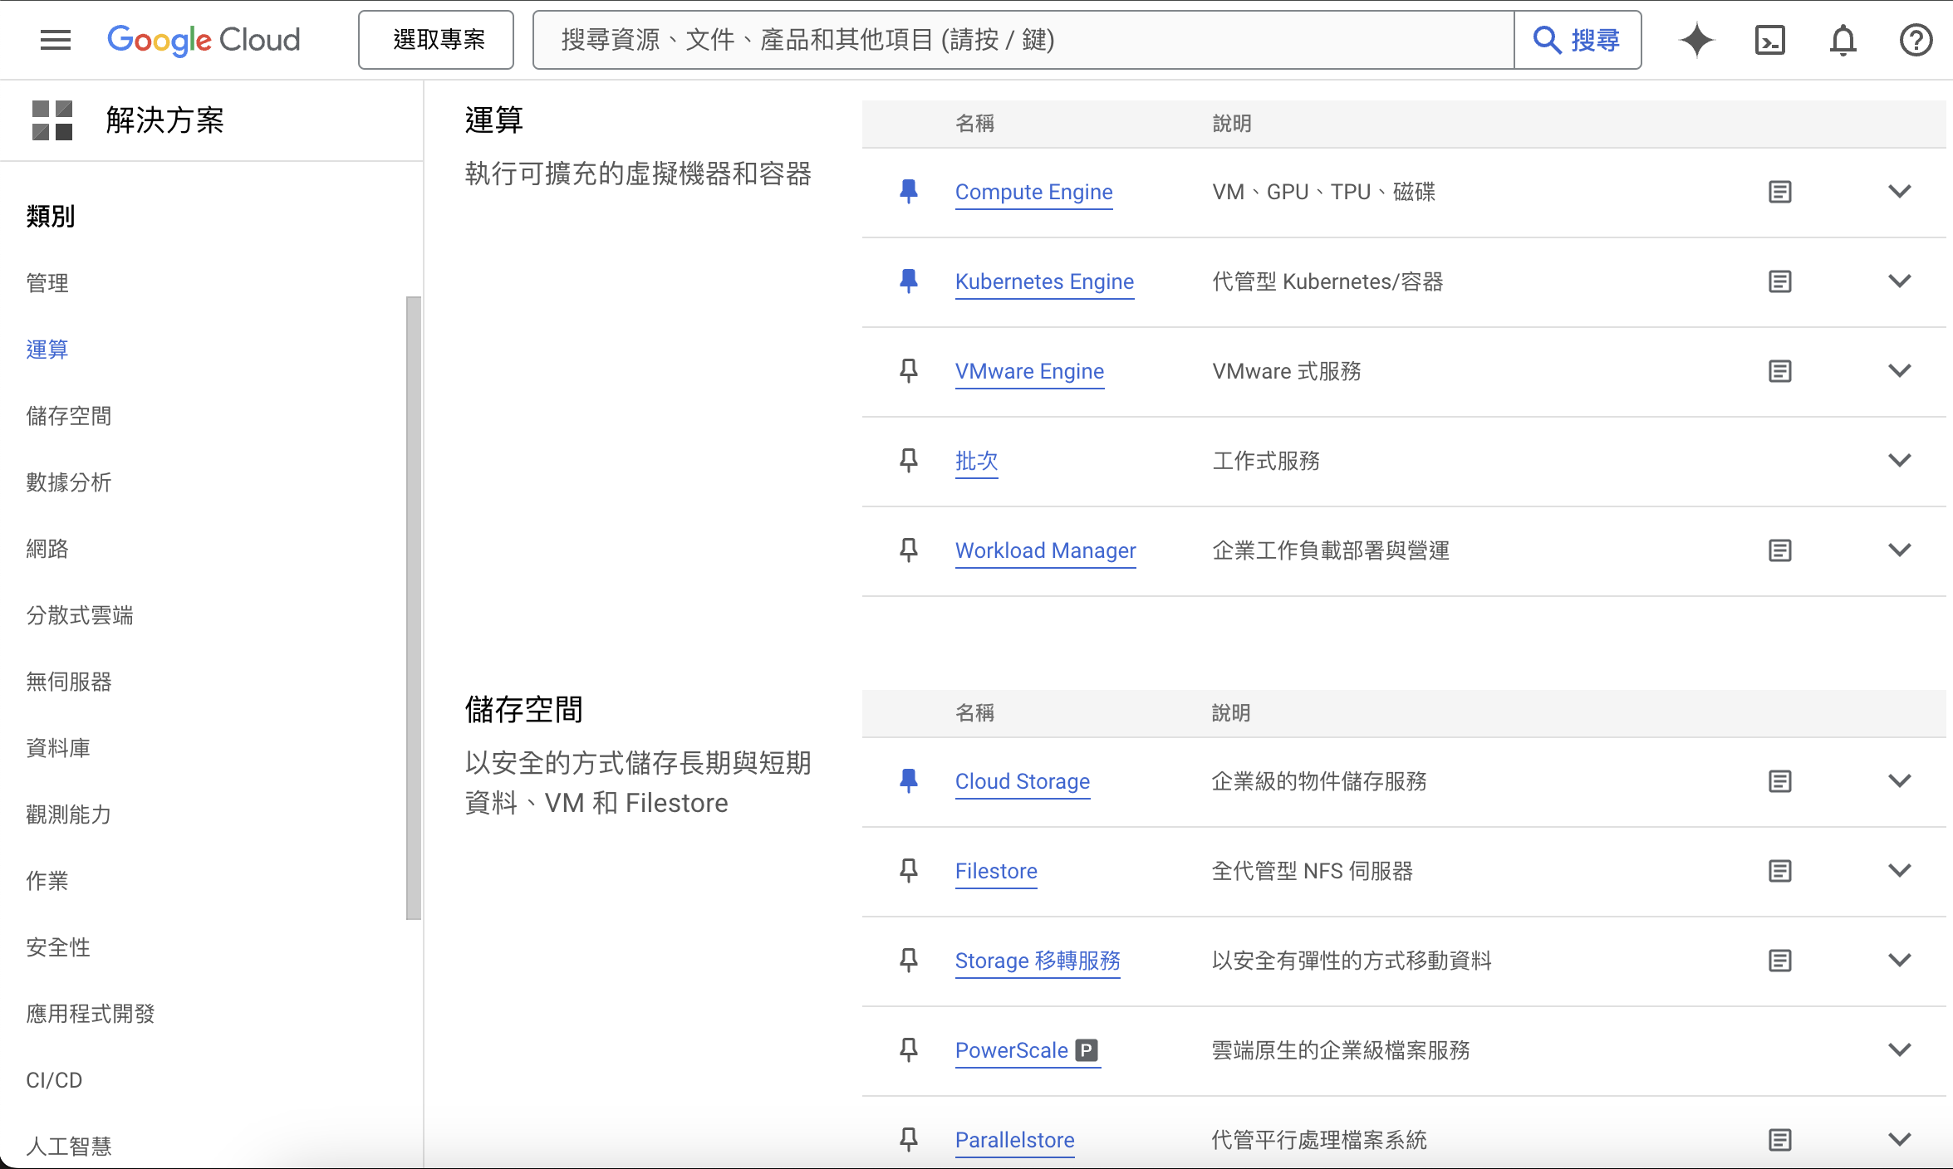Activate Cloud Shell terminal icon
The width and height of the screenshot is (1953, 1169).
[x=1770, y=40]
